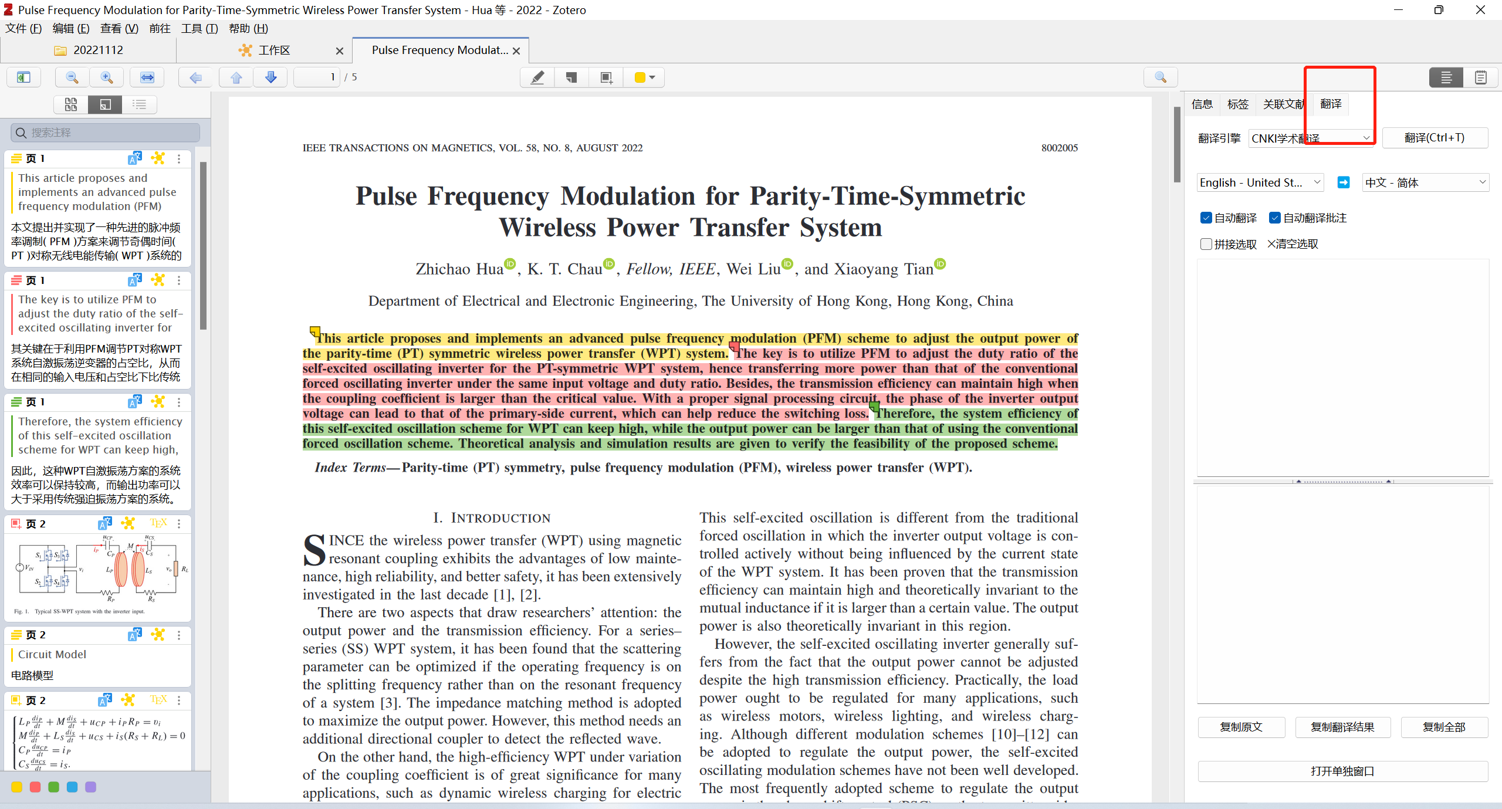
Task: Show thumbnails view in sidebar
Action: tap(71, 104)
